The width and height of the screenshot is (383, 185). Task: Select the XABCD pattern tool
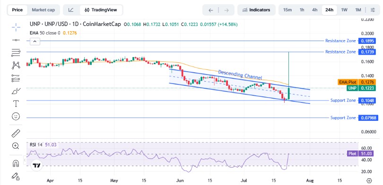pyautogui.click(x=16, y=65)
